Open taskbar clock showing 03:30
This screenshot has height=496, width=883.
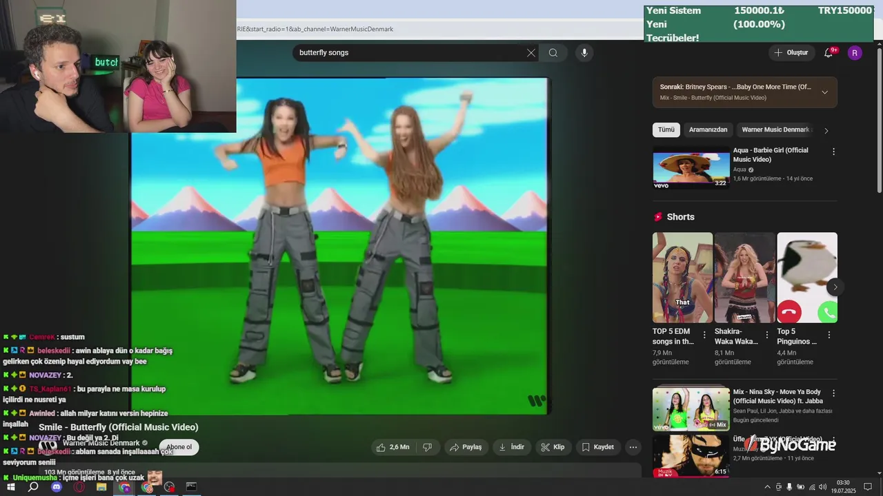(x=842, y=487)
